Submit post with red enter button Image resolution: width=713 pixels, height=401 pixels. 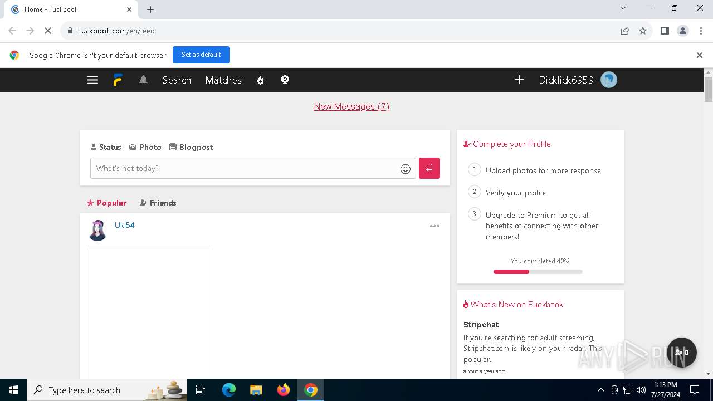[x=429, y=168]
